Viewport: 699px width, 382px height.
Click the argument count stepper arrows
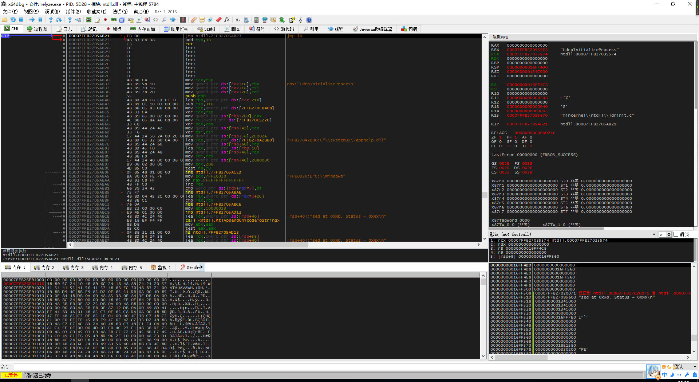669,234
